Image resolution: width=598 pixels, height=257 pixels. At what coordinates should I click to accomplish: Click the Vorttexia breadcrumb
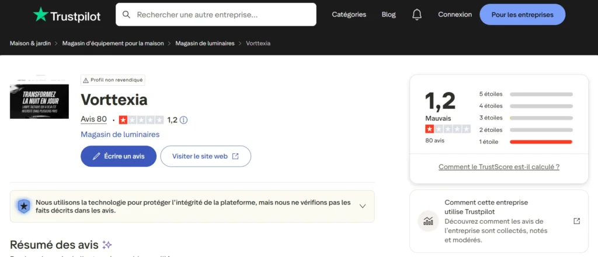point(258,43)
